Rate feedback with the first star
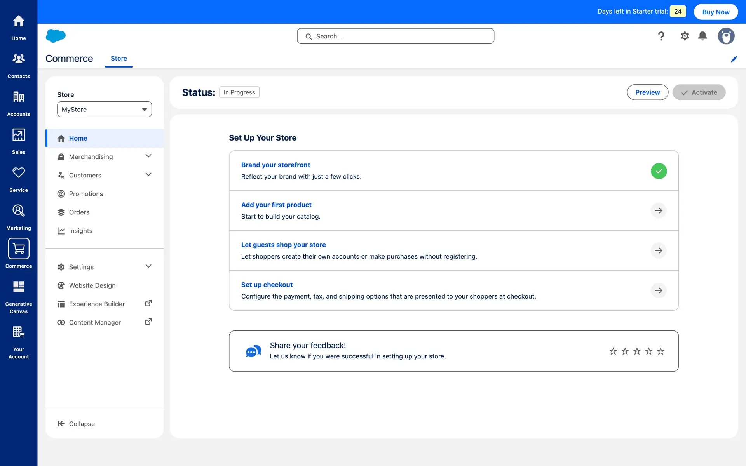 pos(613,351)
